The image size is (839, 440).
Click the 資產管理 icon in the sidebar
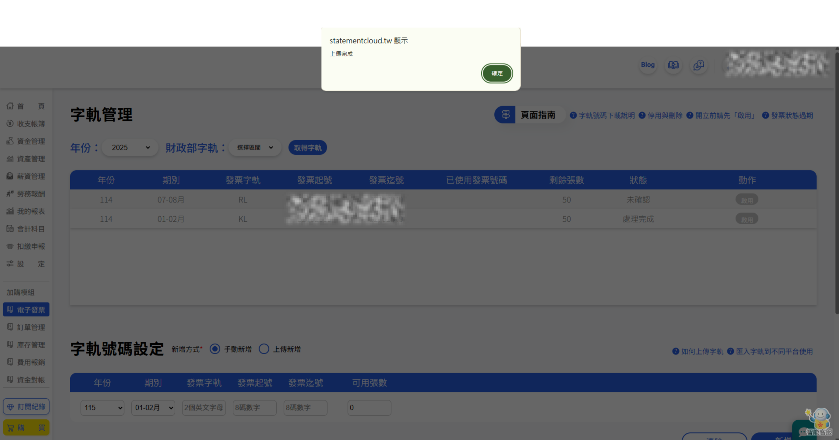(10, 159)
